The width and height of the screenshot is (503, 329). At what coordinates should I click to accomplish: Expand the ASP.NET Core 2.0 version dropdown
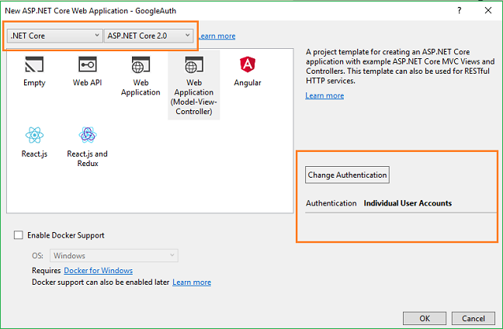pos(148,36)
